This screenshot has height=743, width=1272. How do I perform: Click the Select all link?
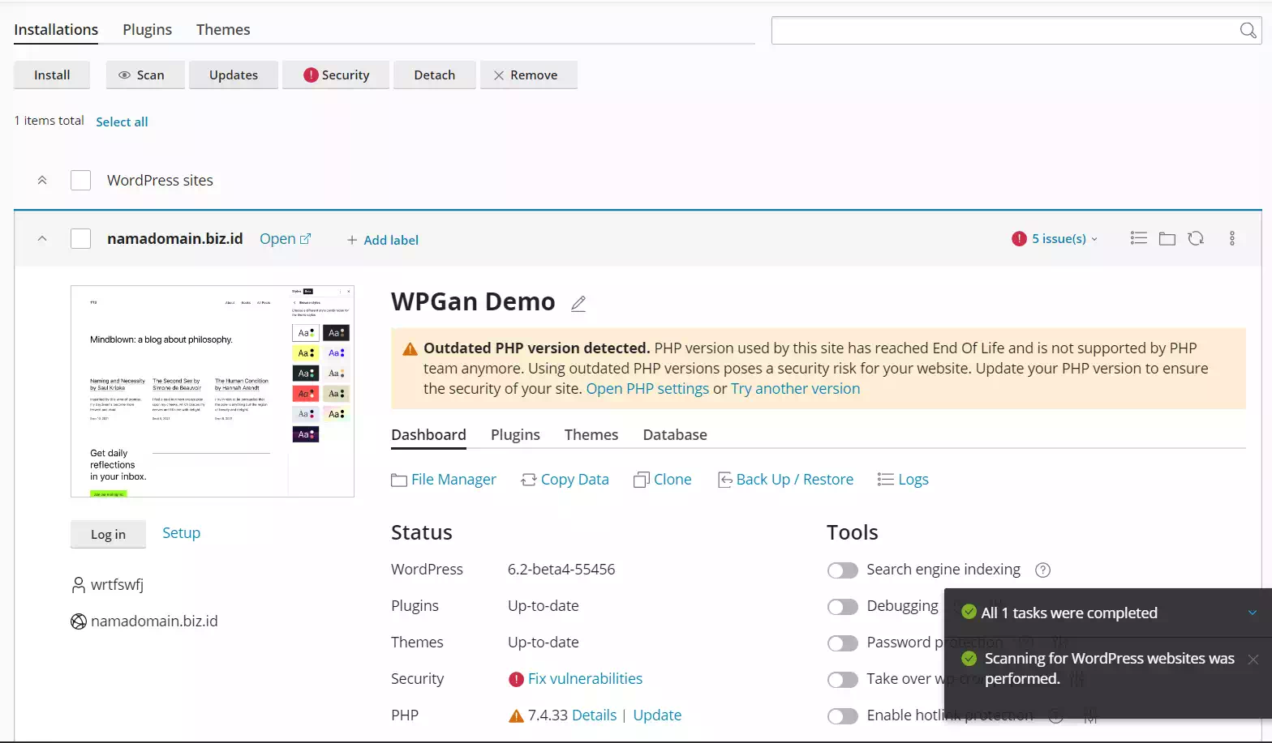(x=122, y=122)
